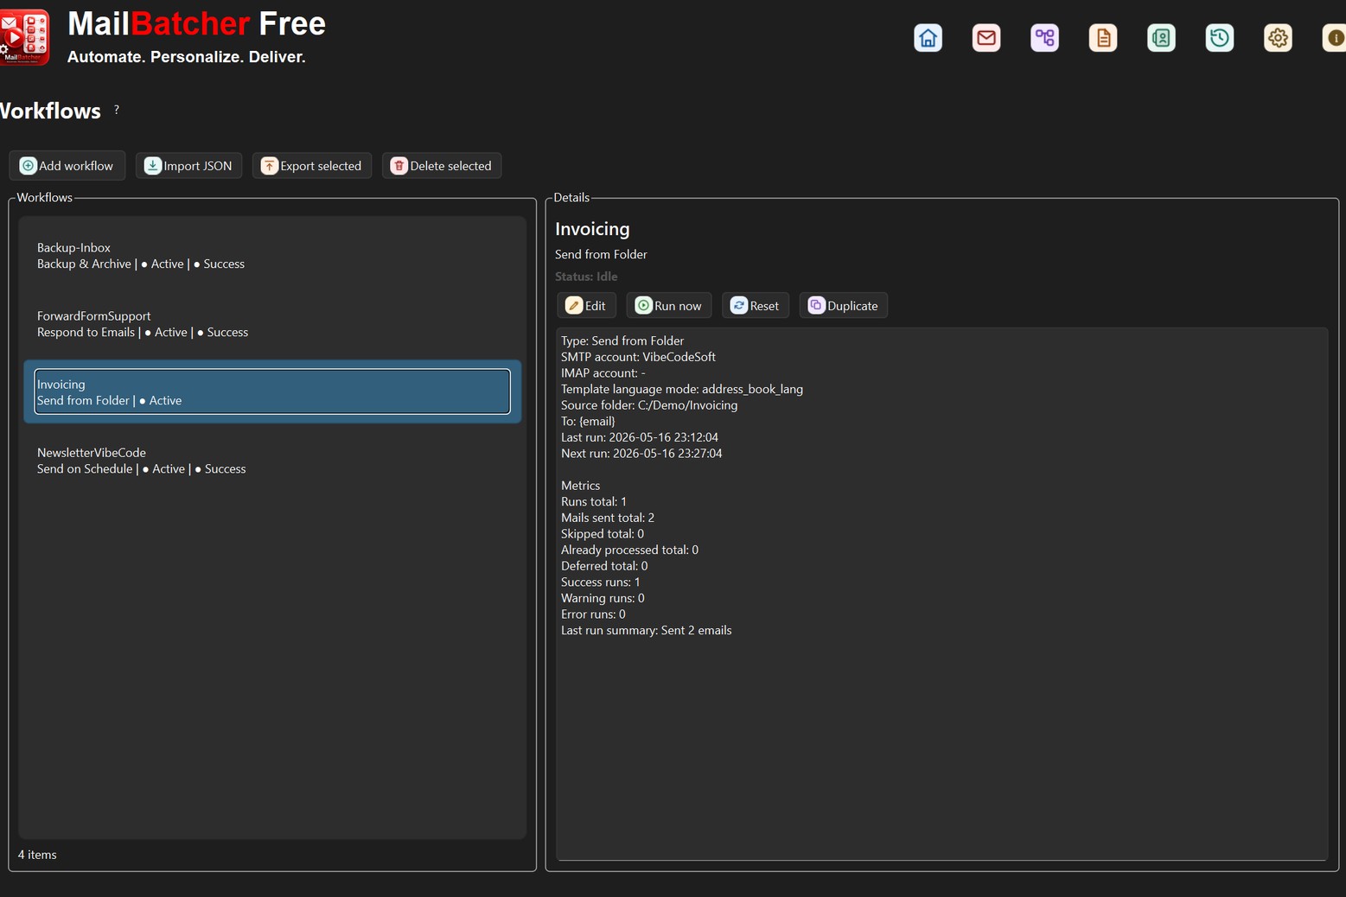This screenshot has width=1346, height=897.
Task: Open the settings gear icon
Action: [x=1278, y=38]
